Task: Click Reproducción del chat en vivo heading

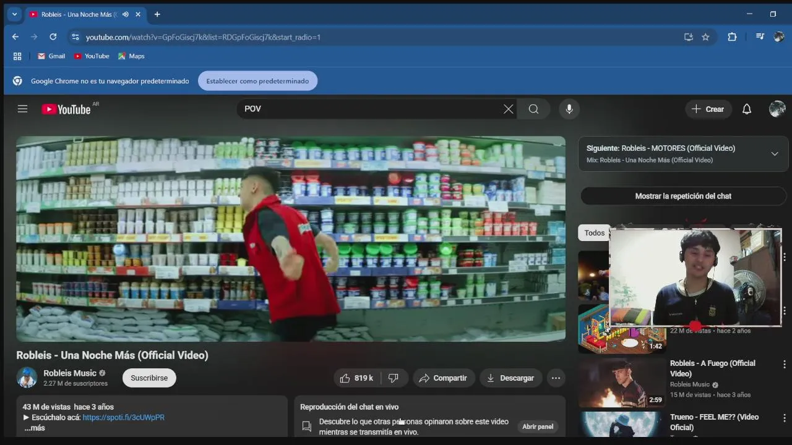Action: tap(349, 407)
